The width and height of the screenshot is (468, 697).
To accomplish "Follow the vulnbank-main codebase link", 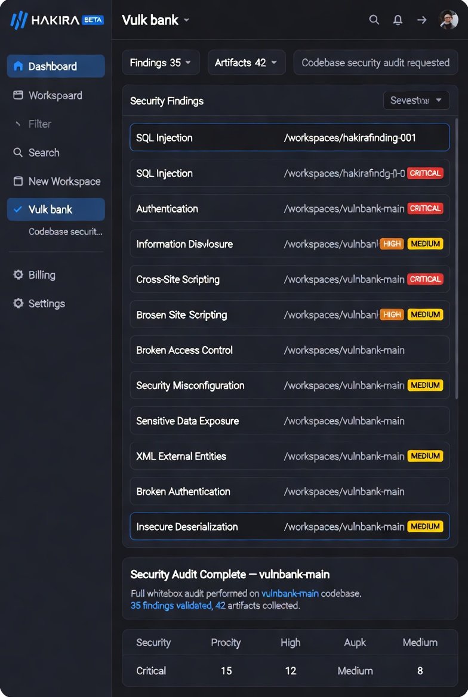I will pos(290,593).
